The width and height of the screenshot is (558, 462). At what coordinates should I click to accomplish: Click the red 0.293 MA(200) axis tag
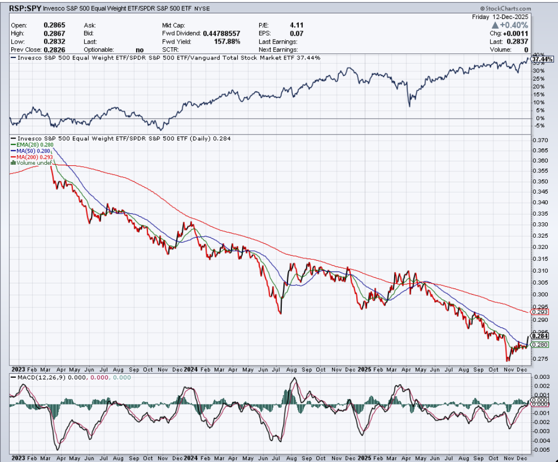(x=541, y=312)
